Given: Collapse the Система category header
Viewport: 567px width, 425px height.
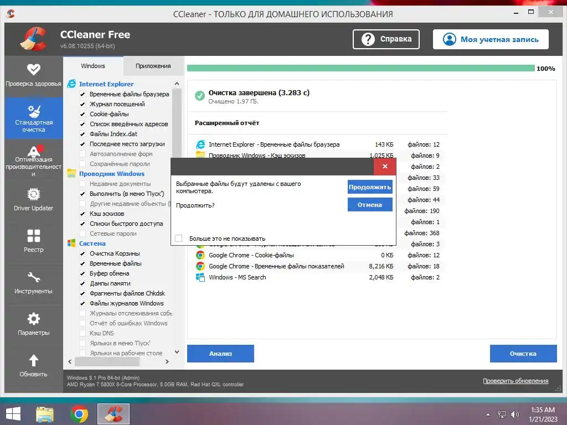Looking at the screenshot, I should click(92, 243).
